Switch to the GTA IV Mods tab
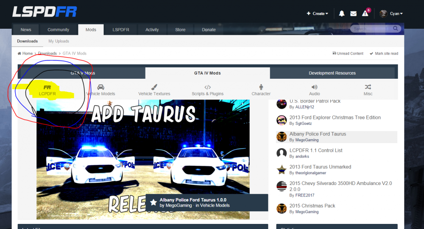 207,73
